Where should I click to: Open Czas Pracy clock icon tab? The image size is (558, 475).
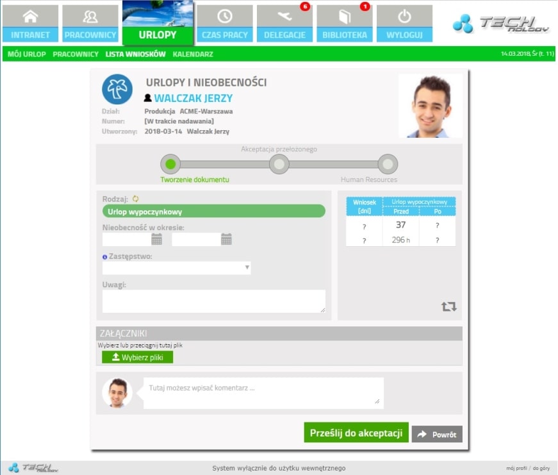[224, 17]
